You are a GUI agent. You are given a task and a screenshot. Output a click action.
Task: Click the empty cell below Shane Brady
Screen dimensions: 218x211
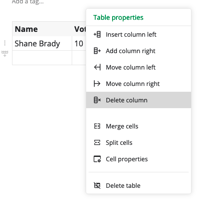pos(42,58)
